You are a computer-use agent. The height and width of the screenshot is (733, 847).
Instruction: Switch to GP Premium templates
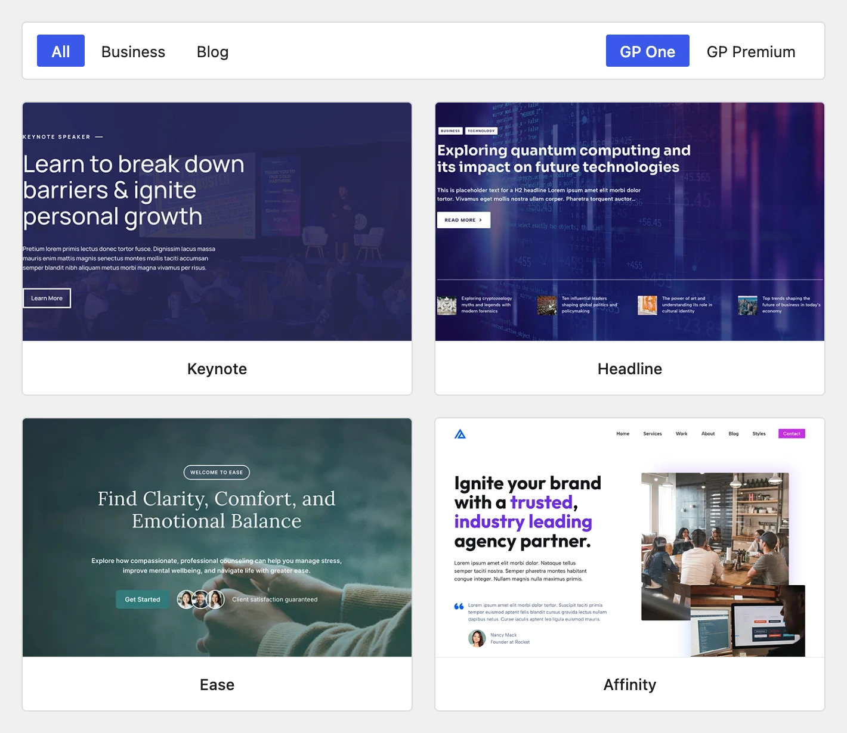pyautogui.click(x=751, y=51)
